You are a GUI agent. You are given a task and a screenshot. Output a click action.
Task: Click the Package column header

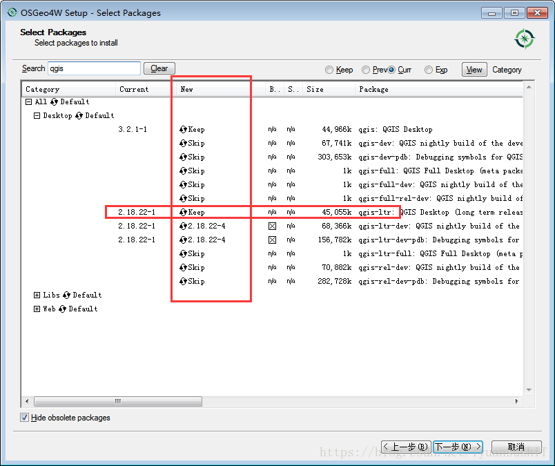tap(439, 89)
